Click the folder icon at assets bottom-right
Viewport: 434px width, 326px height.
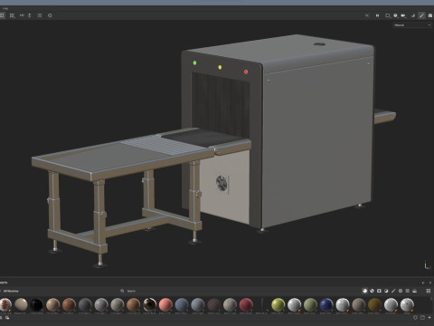pyautogui.click(x=422, y=318)
